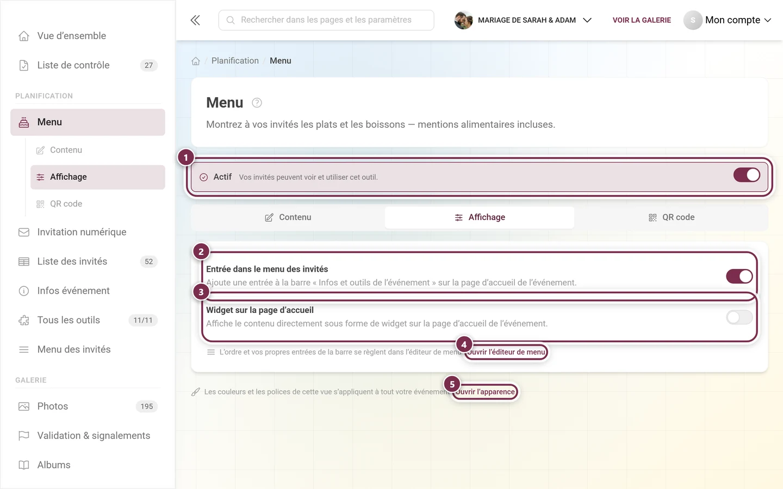Click the home icon in the breadcrumb
783x489 pixels.
click(196, 61)
